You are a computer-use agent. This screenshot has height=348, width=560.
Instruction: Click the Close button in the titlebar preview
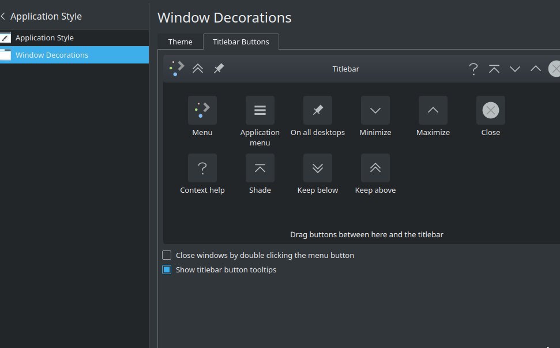pyautogui.click(x=554, y=69)
